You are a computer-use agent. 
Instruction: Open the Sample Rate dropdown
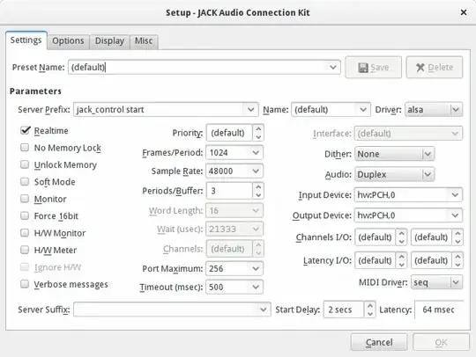[256, 171]
